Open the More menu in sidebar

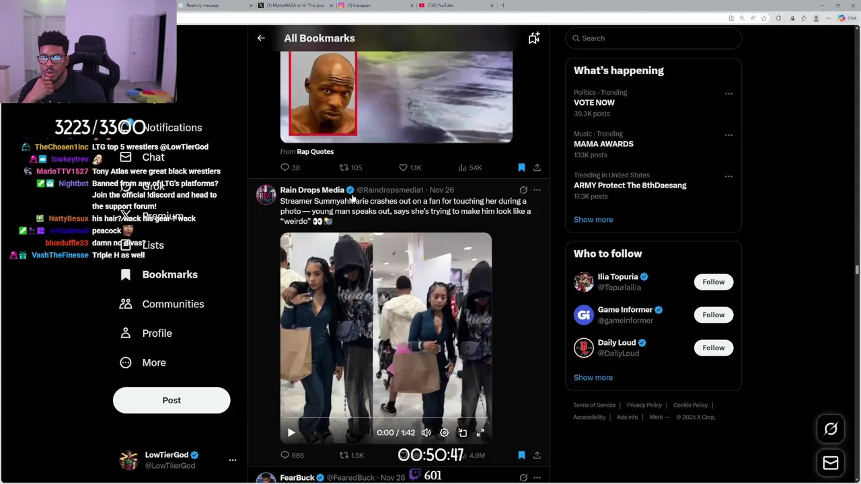(143, 362)
